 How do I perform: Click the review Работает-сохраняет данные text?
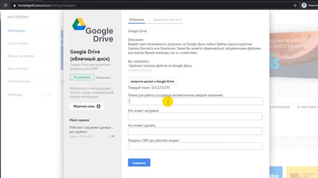(x=91, y=130)
